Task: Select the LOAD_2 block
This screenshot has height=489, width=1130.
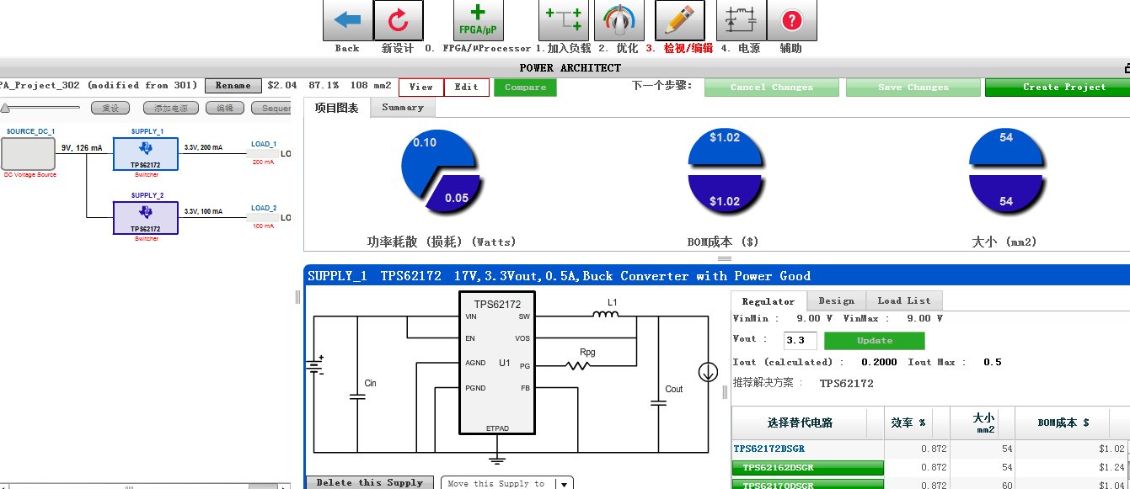Action: pyautogui.click(x=264, y=217)
